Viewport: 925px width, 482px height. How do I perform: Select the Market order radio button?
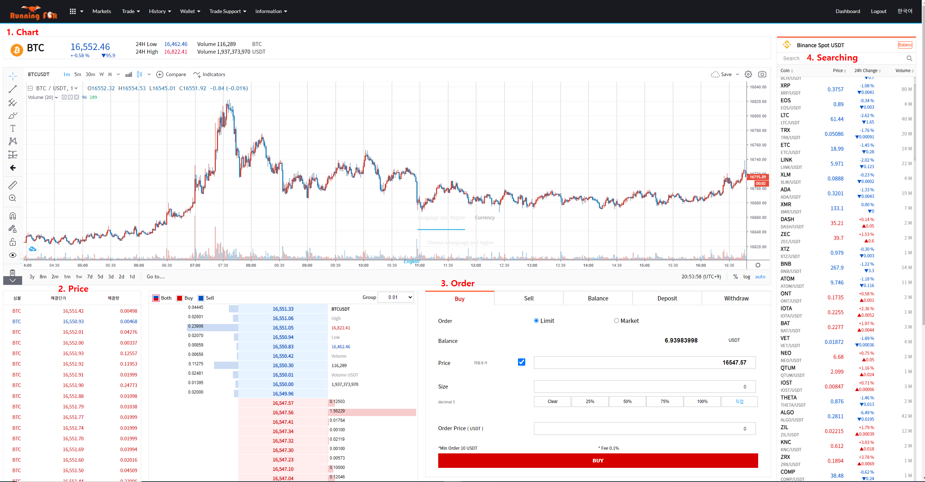(616, 321)
